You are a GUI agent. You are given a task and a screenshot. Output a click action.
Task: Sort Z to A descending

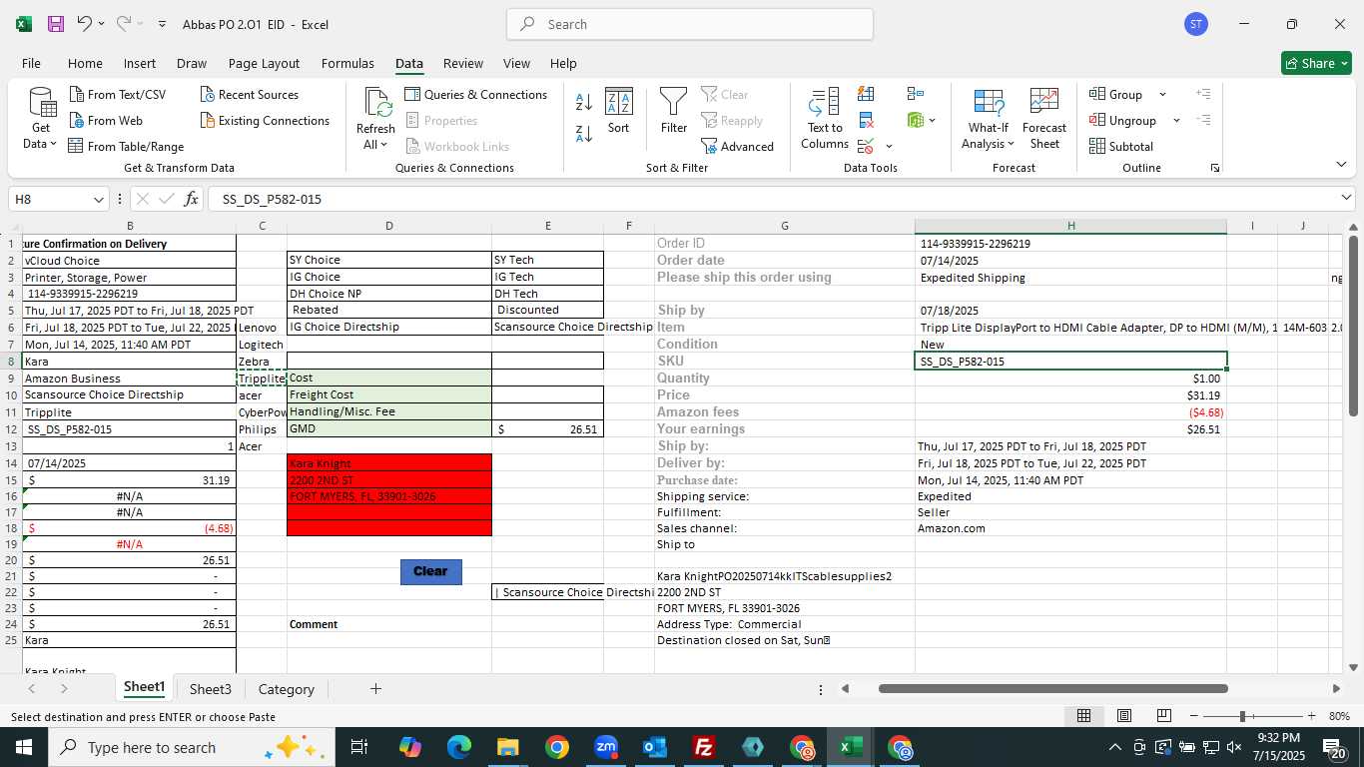(x=584, y=133)
